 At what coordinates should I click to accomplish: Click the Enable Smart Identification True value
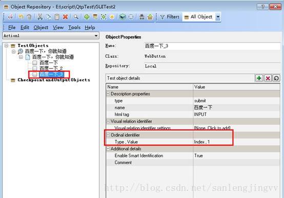[x=198, y=156]
